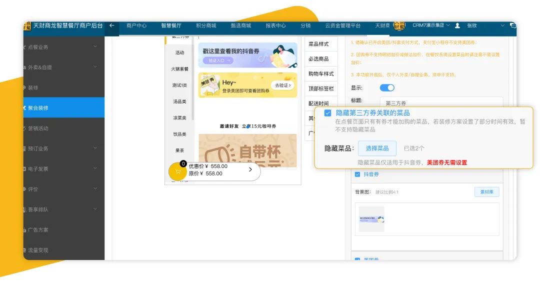540x289 pixels.
Task: Select the 顶部标签栏 settings tab
Action: [321, 88]
